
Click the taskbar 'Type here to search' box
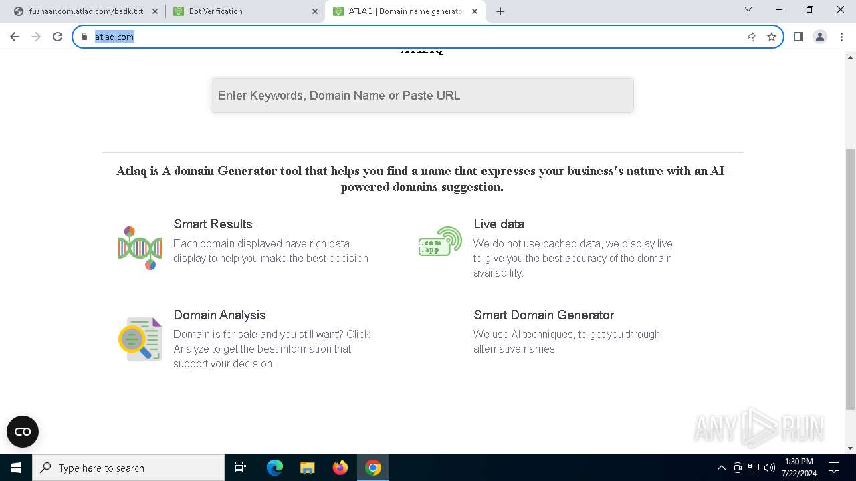[x=128, y=468]
